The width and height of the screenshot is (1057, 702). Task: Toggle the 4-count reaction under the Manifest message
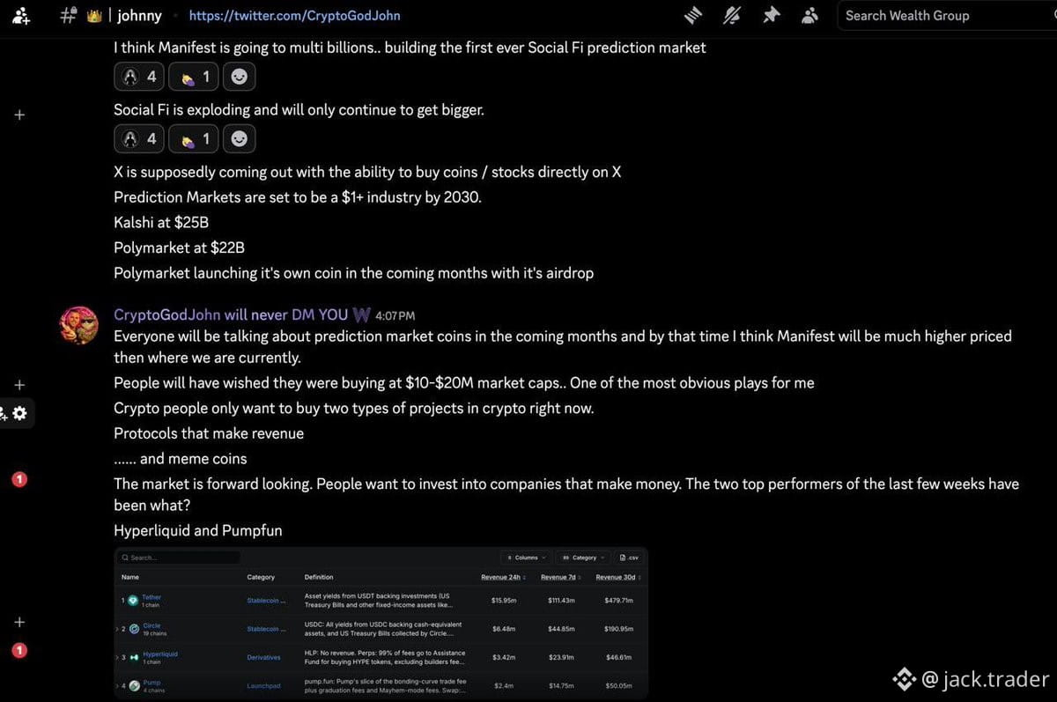[139, 77]
